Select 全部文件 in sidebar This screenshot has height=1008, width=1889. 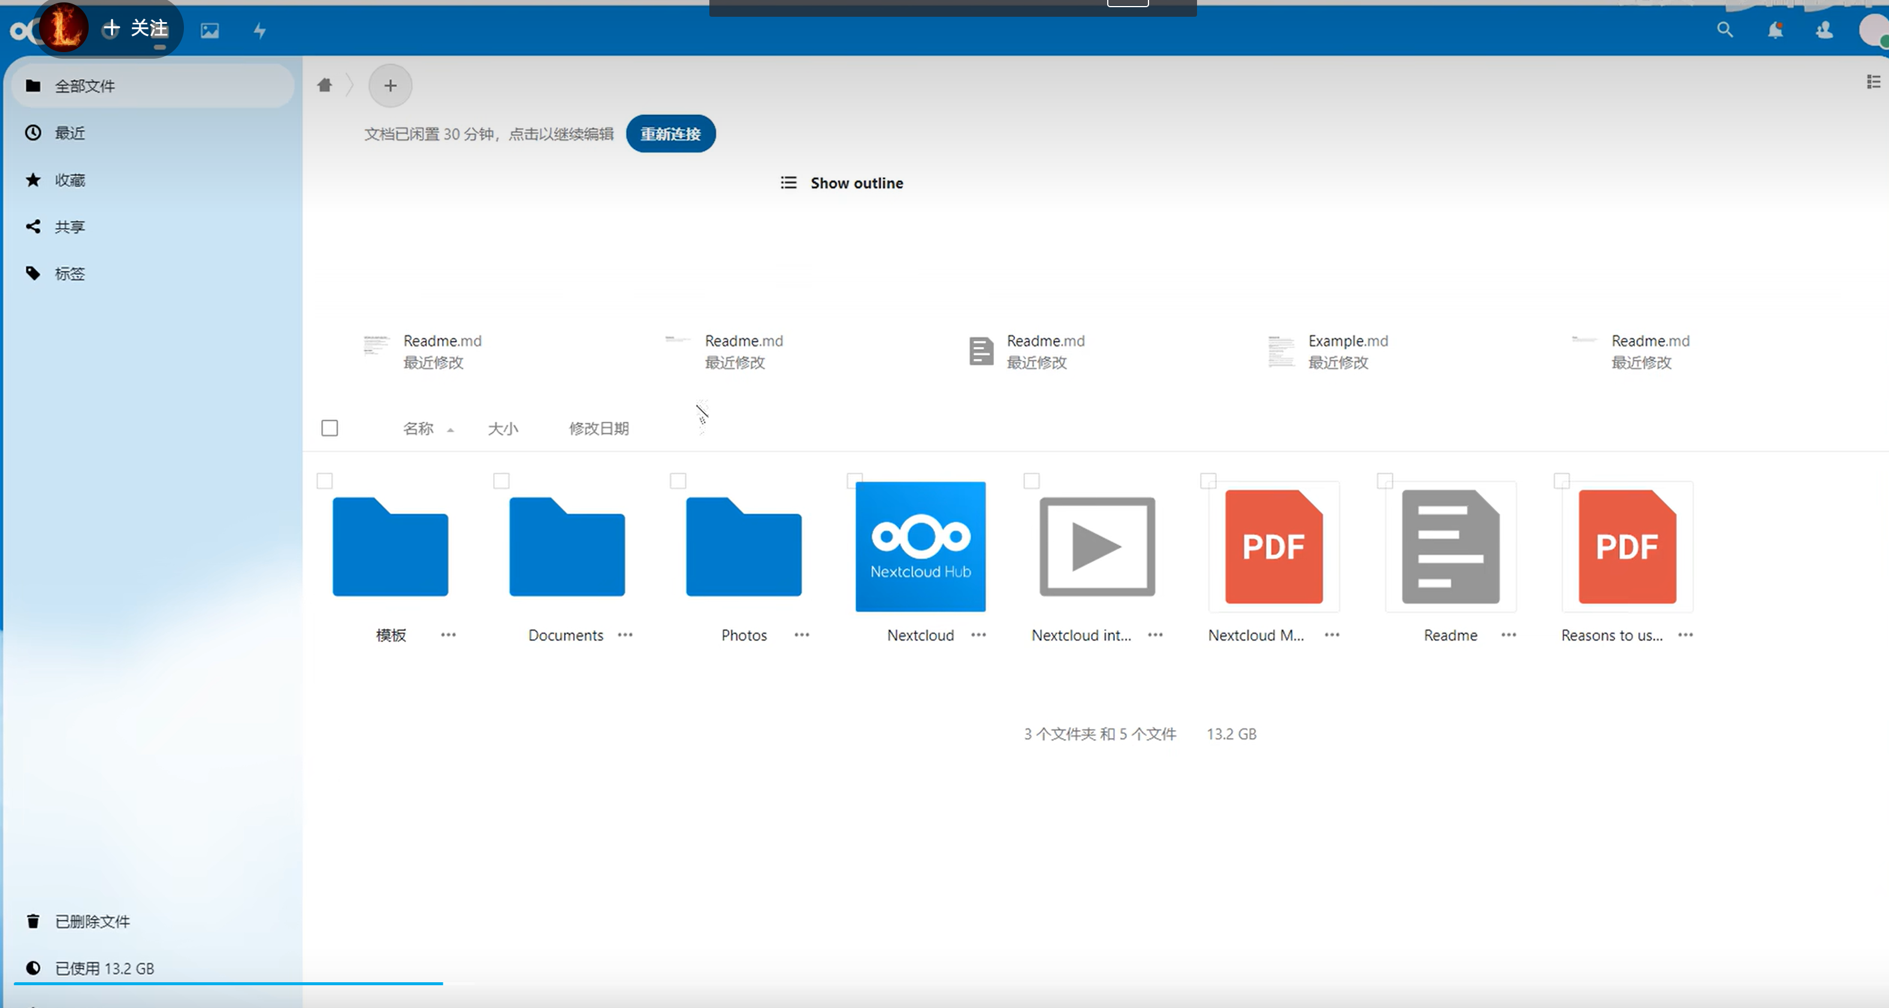click(x=153, y=86)
